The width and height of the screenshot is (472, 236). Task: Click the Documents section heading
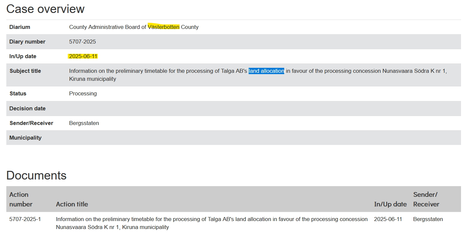tap(36, 175)
